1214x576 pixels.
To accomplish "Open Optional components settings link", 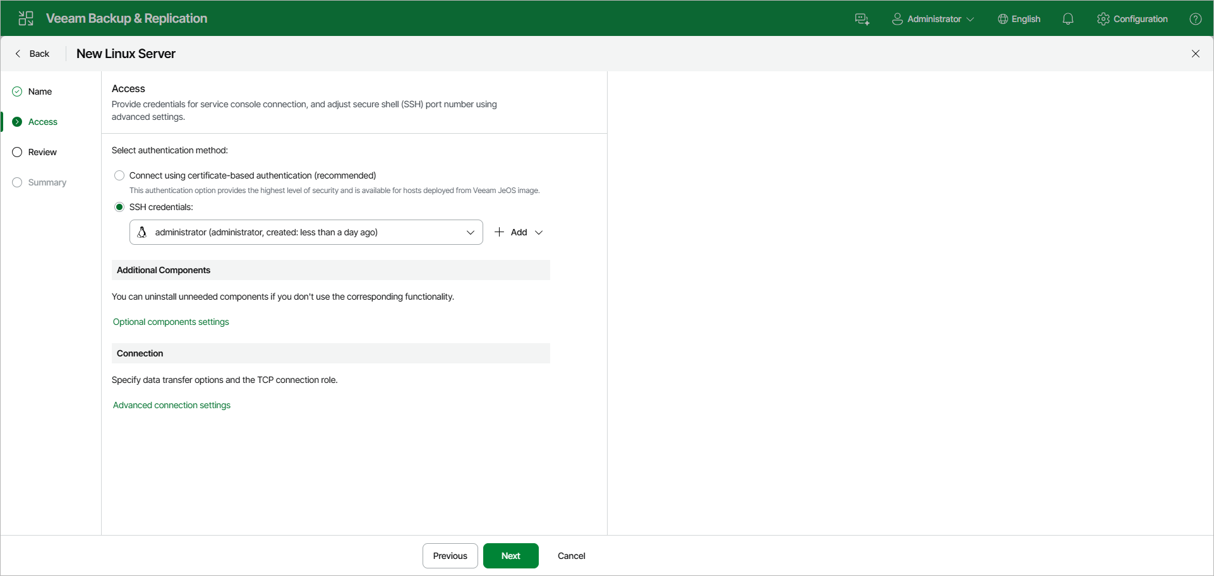I will pyautogui.click(x=171, y=322).
